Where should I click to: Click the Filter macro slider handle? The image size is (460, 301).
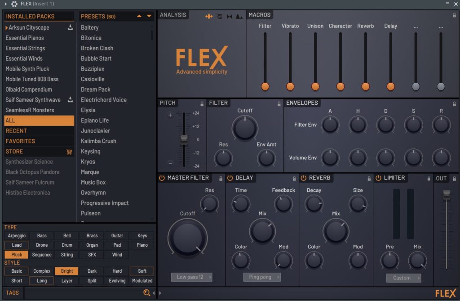coord(265,86)
